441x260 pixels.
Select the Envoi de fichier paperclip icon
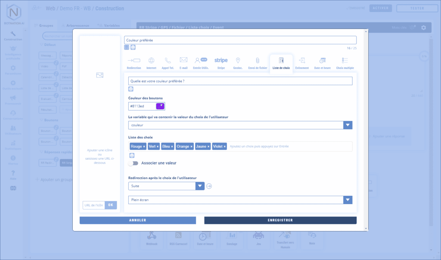(257, 61)
